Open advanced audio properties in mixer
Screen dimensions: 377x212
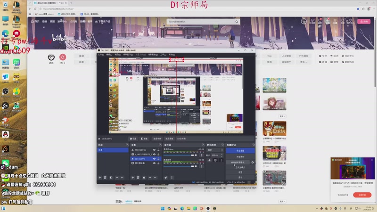click(x=166, y=178)
